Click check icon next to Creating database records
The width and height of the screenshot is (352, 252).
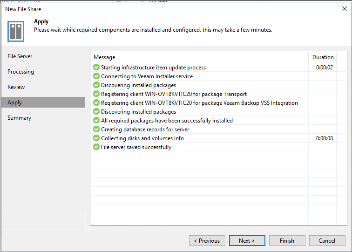(96, 129)
